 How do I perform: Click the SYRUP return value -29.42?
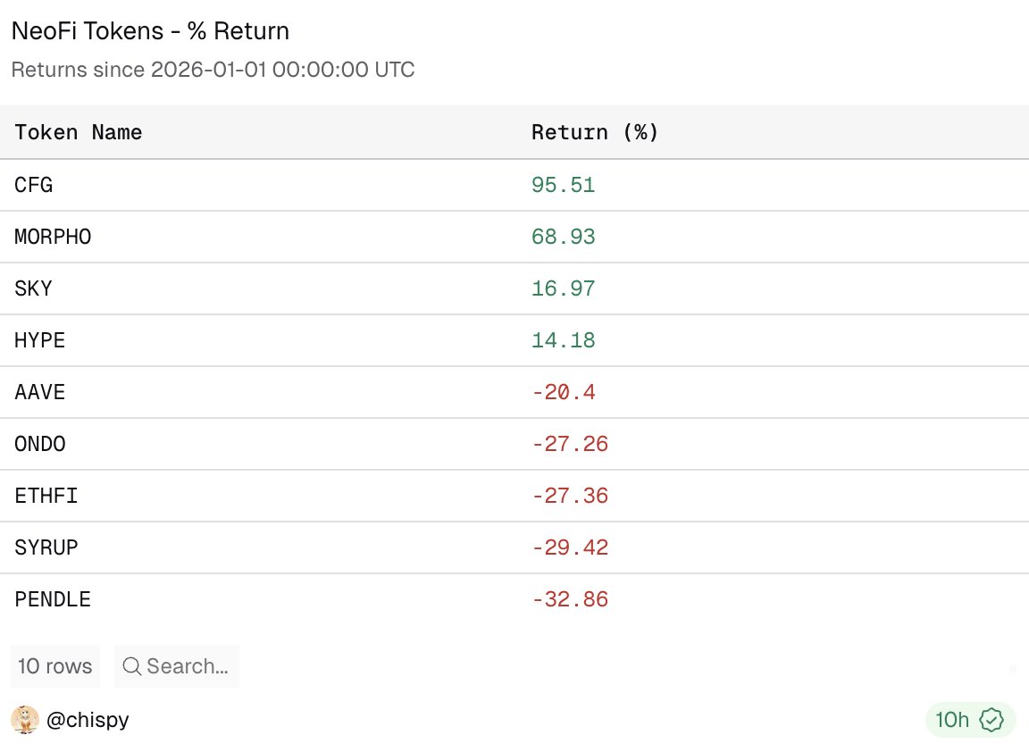pos(570,547)
